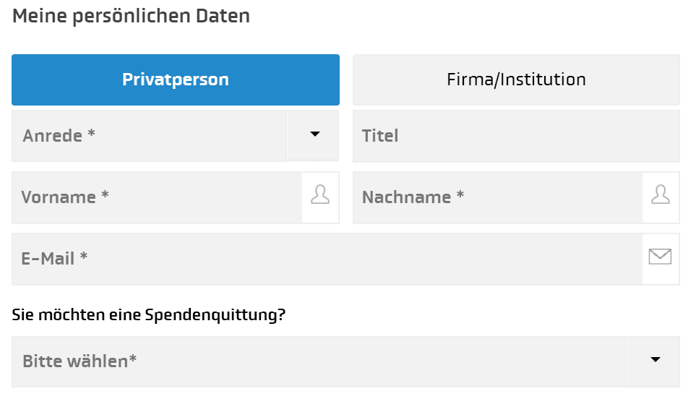Click the 'Nachname *' placeholder text

click(413, 197)
